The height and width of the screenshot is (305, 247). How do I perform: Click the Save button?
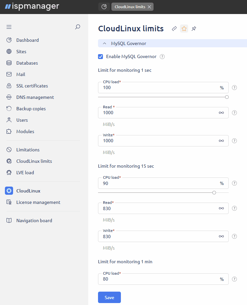point(109,297)
